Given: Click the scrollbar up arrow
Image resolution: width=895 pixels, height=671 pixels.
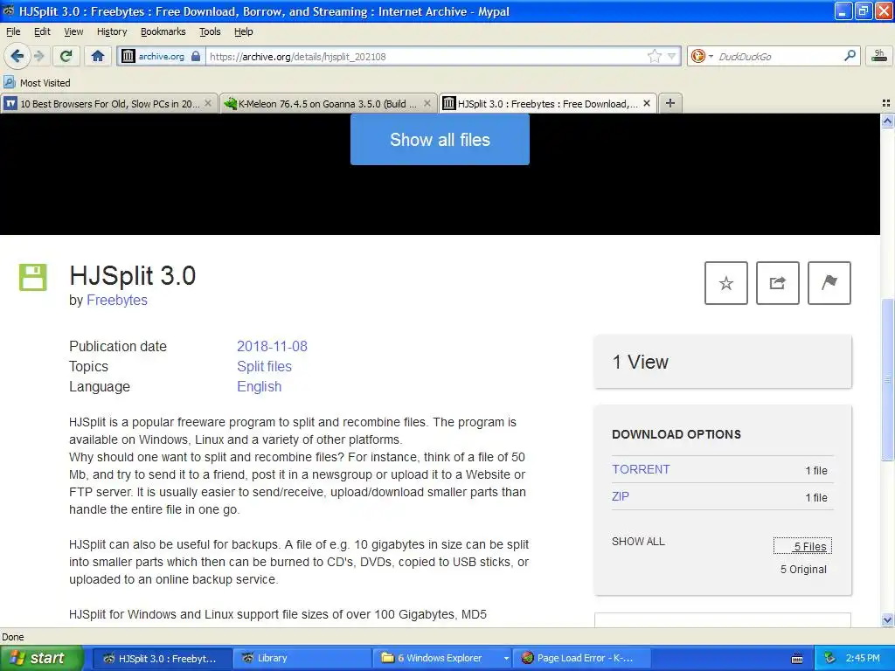Looking at the screenshot, I should tap(887, 121).
